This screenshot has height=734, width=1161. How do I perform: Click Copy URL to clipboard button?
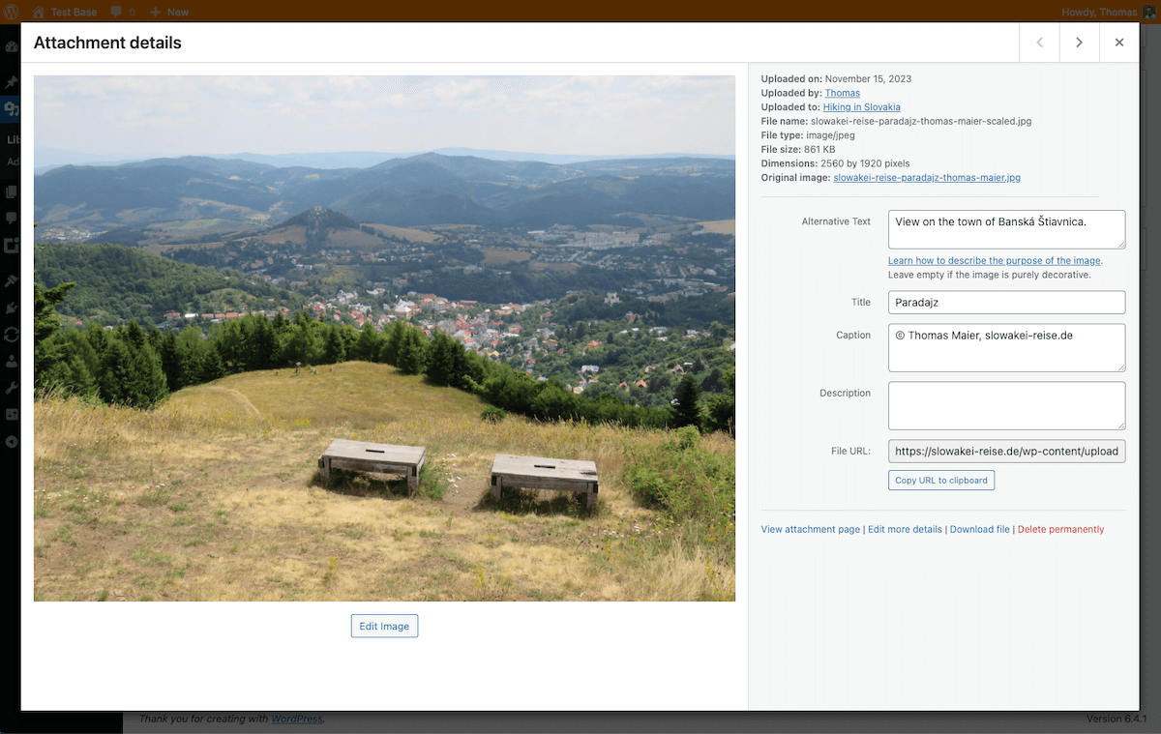click(x=941, y=480)
